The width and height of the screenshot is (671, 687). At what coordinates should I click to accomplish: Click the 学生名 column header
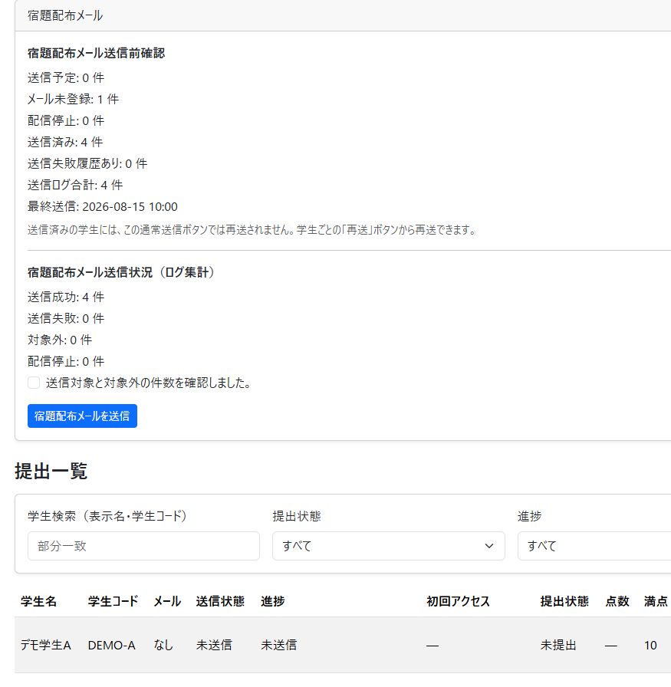[38, 601]
